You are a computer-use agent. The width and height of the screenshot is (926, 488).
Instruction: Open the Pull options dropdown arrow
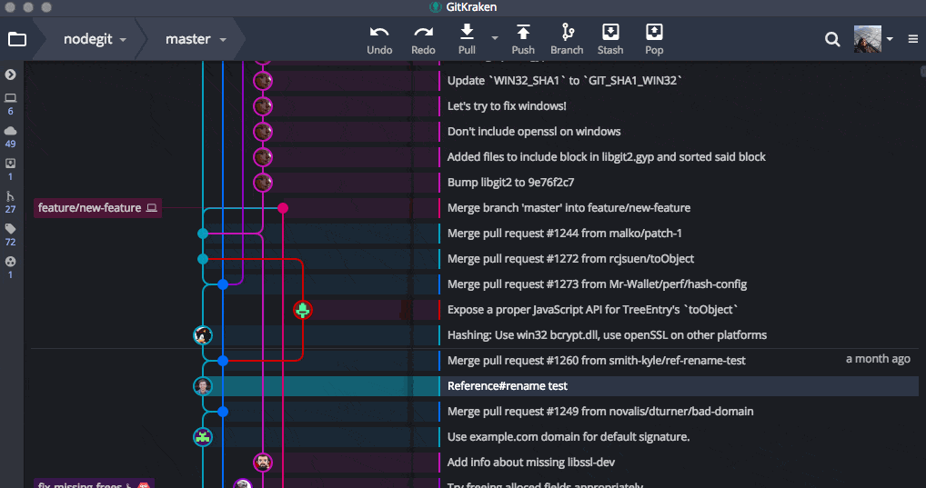pyautogui.click(x=495, y=38)
